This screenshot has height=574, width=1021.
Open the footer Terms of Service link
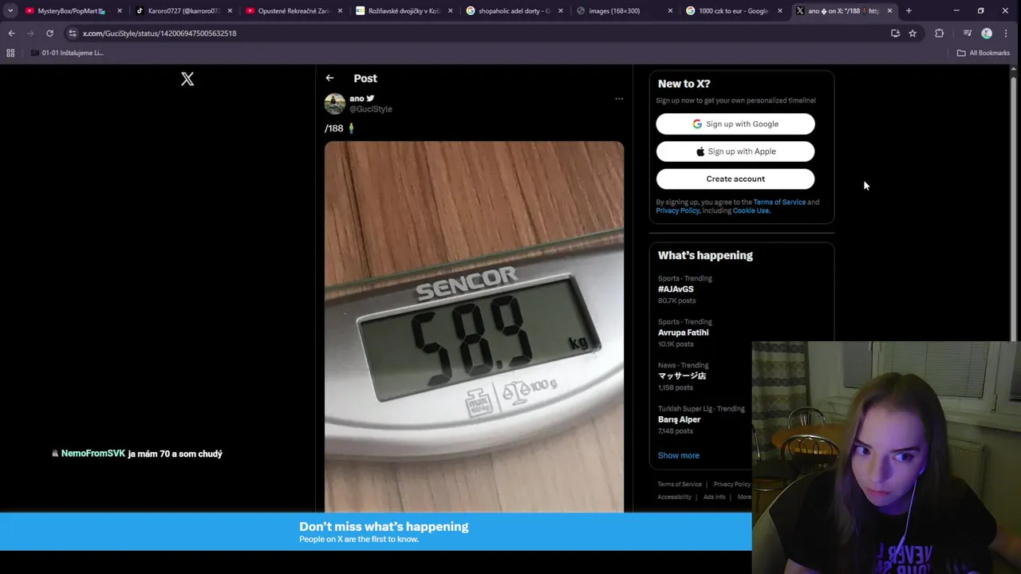coord(680,484)
